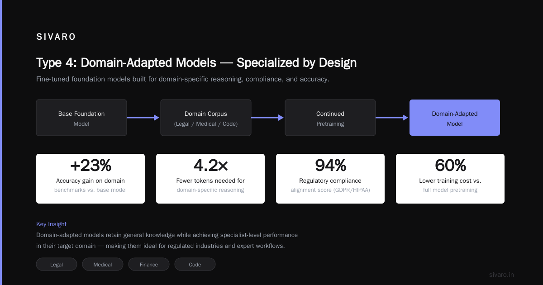Click the Continued Pretraining box
This screenshot has width=543, height=285.
coord(330,118)
